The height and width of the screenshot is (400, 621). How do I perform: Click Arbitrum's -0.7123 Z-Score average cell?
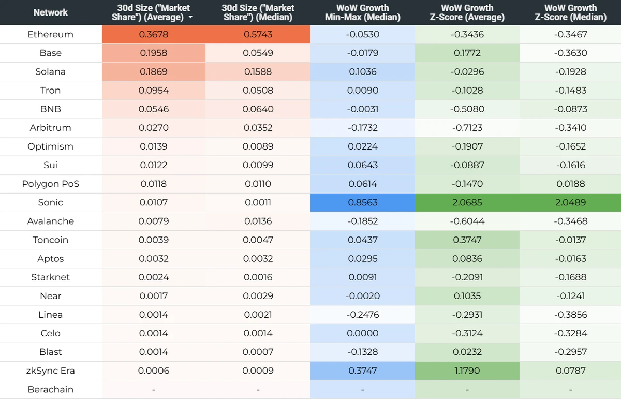[467, 128]
